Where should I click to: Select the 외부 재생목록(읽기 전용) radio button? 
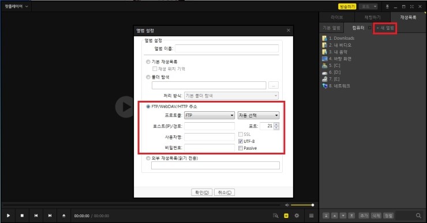pyautogui.click(x=148, y=158)
